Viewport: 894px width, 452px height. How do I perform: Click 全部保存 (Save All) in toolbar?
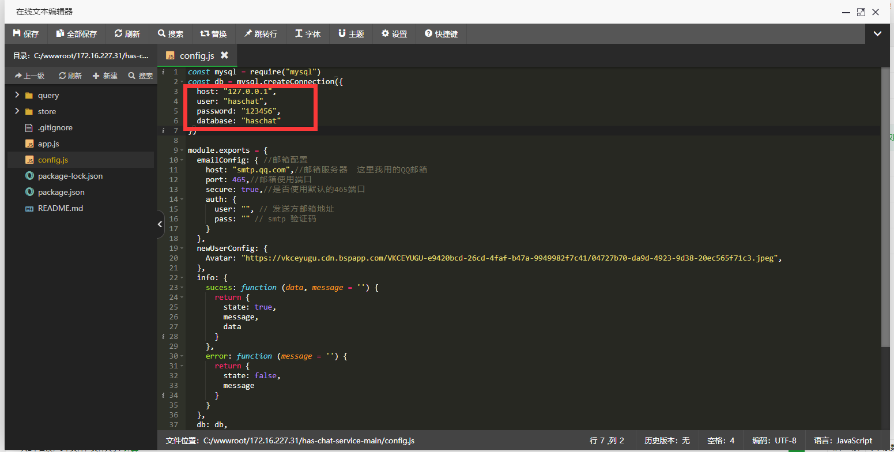[77, 34]
